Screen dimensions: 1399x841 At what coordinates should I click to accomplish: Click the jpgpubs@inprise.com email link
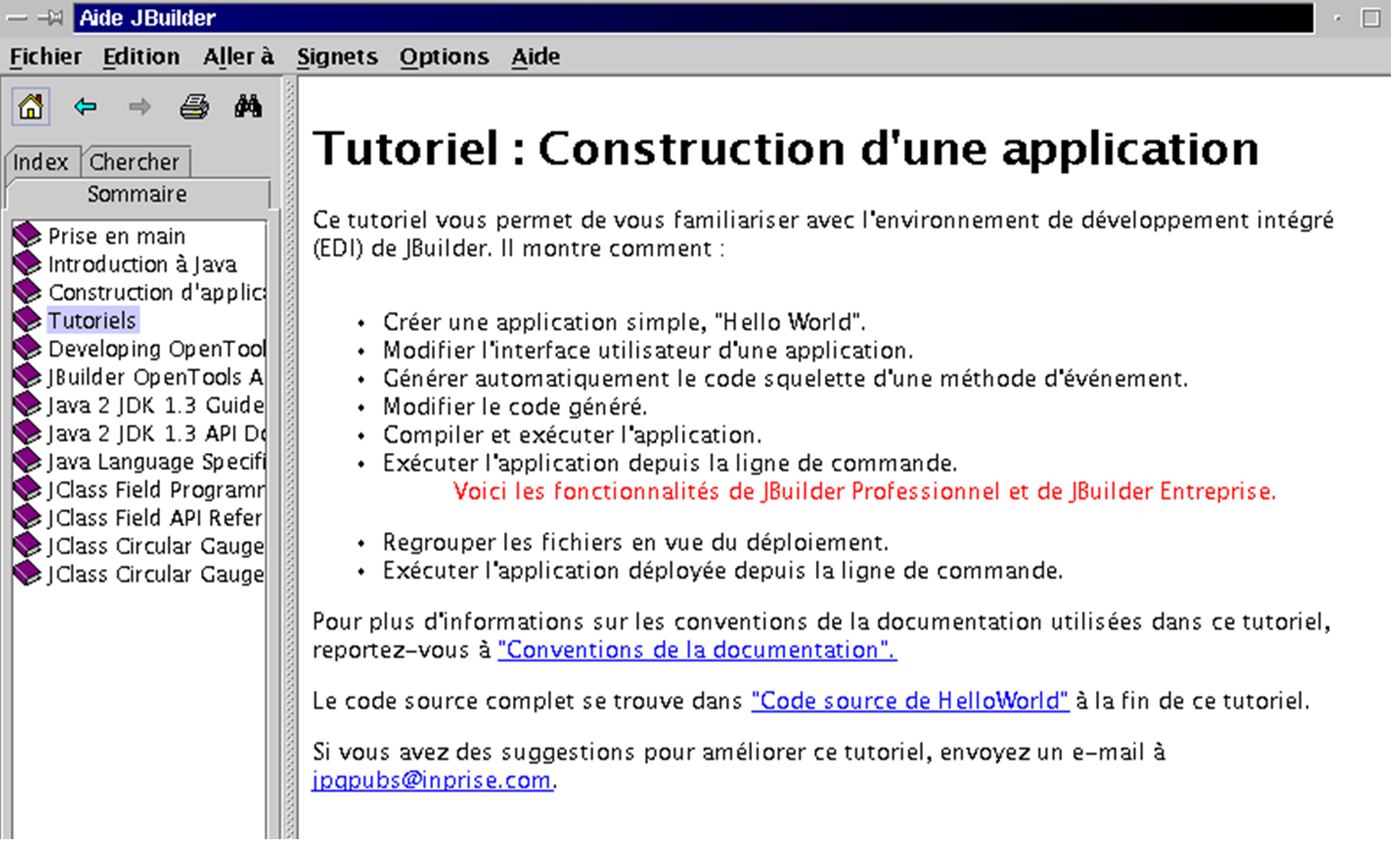431,780
